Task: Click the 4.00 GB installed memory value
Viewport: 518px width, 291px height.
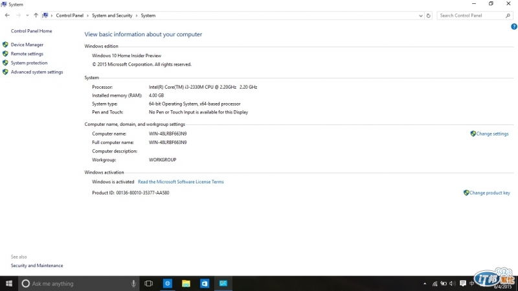Action: [x=156, y=95]
